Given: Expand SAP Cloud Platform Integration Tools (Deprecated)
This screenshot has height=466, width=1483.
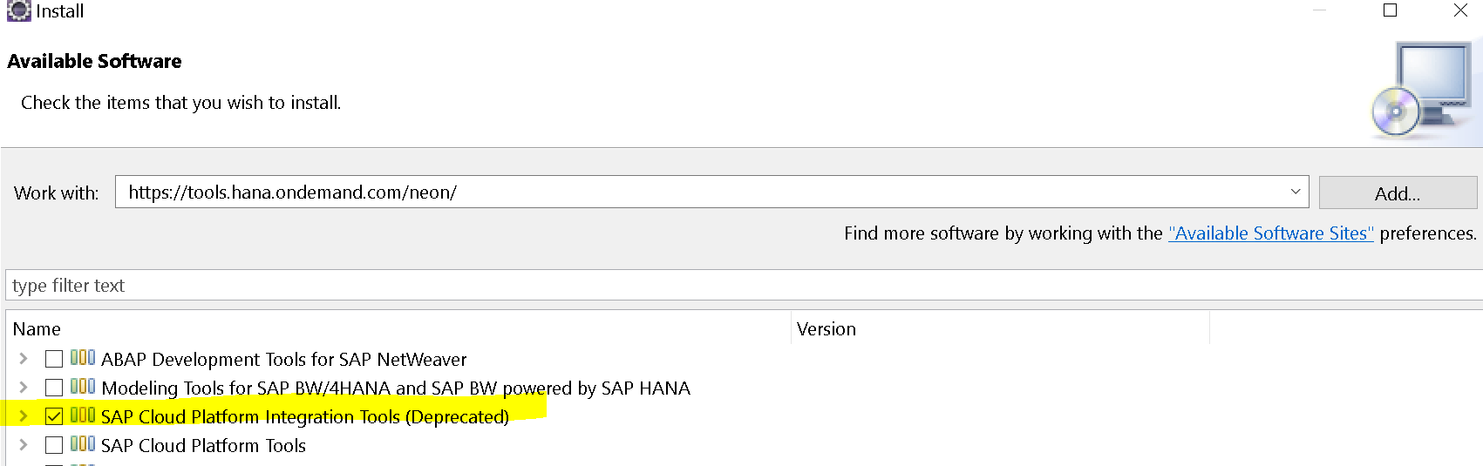Looking at the screenshot, I should coord(24,415).
